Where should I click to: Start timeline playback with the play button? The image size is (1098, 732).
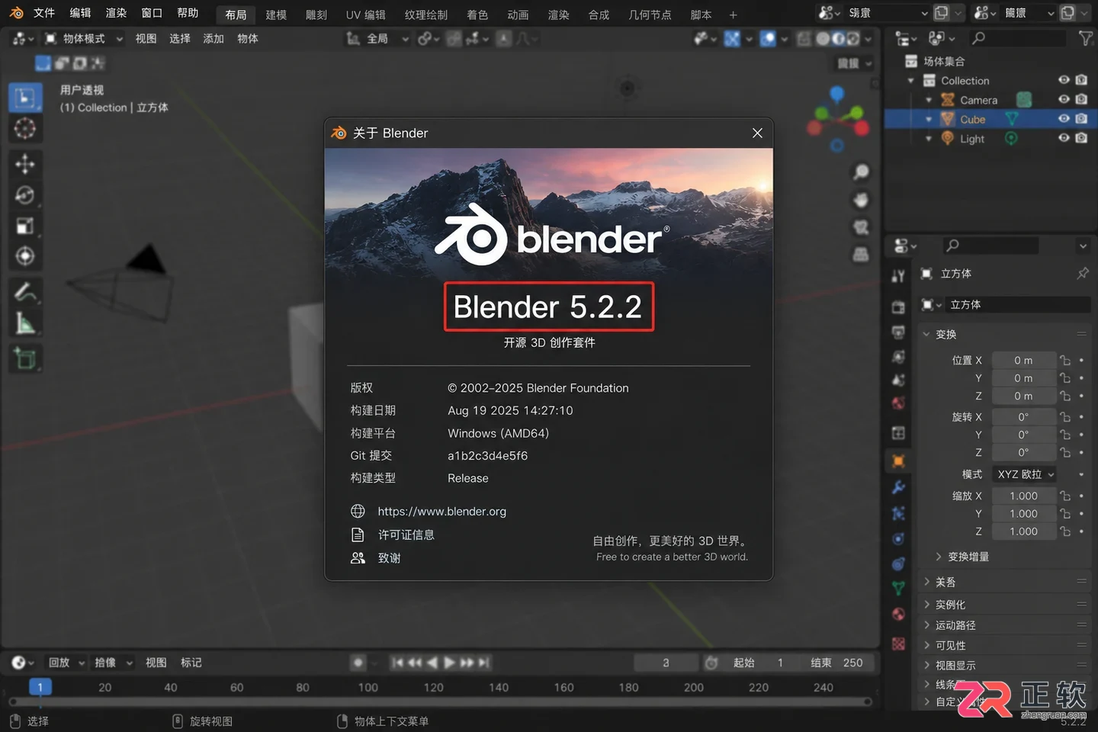point(449,663)
